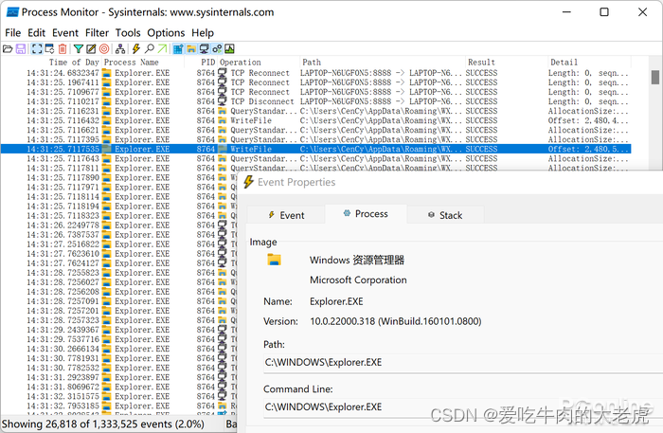This screenshot has width=663, height=433.
Task: Toggle Show Network Activity icon
Action: coord(204,49)
